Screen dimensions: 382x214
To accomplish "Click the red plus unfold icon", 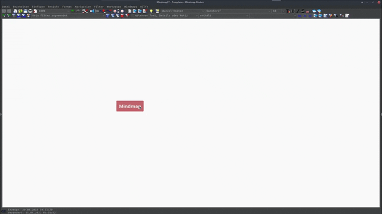I will [x=115, y=11].
